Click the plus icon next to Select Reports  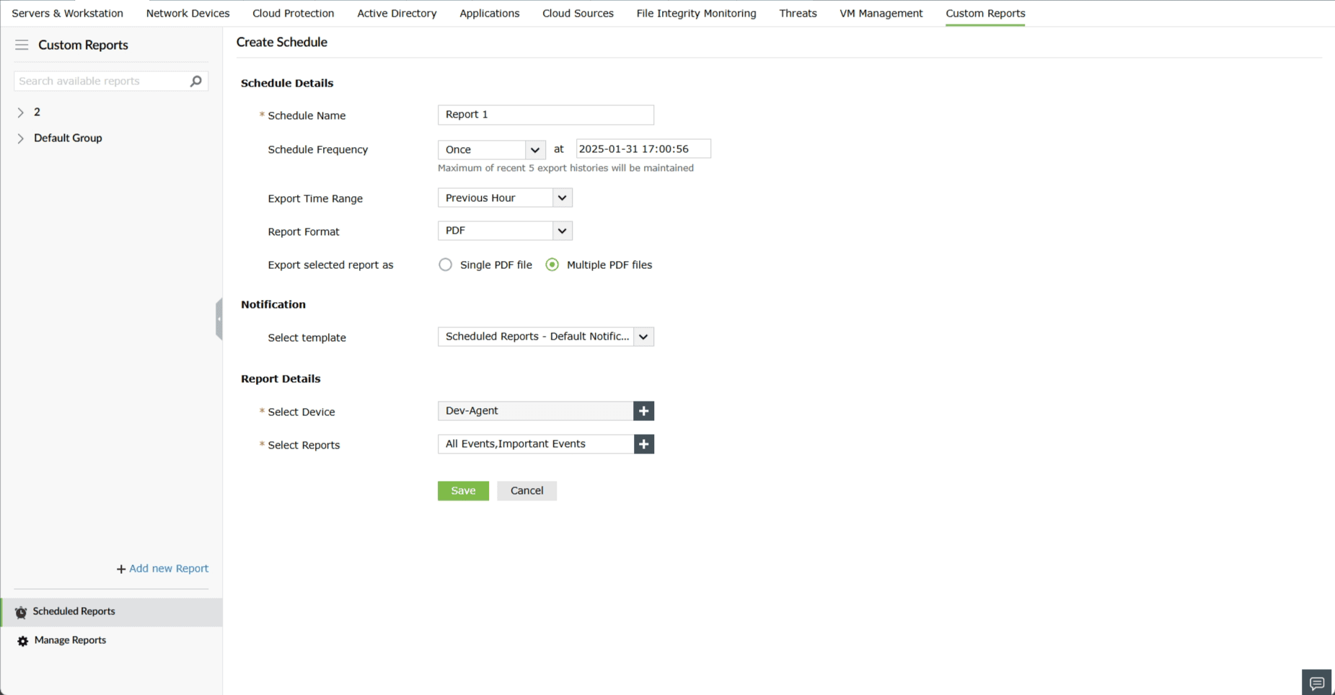tap(644, 444)
